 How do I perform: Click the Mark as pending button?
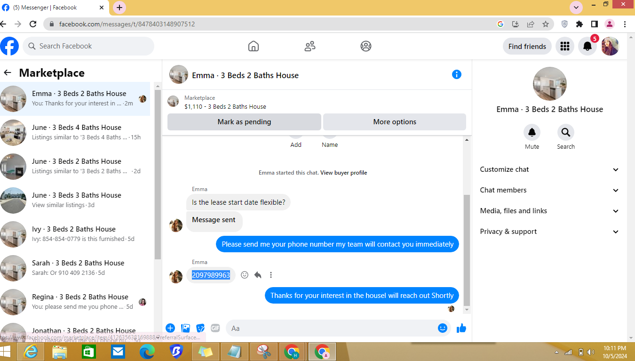[x=244, y=122]
